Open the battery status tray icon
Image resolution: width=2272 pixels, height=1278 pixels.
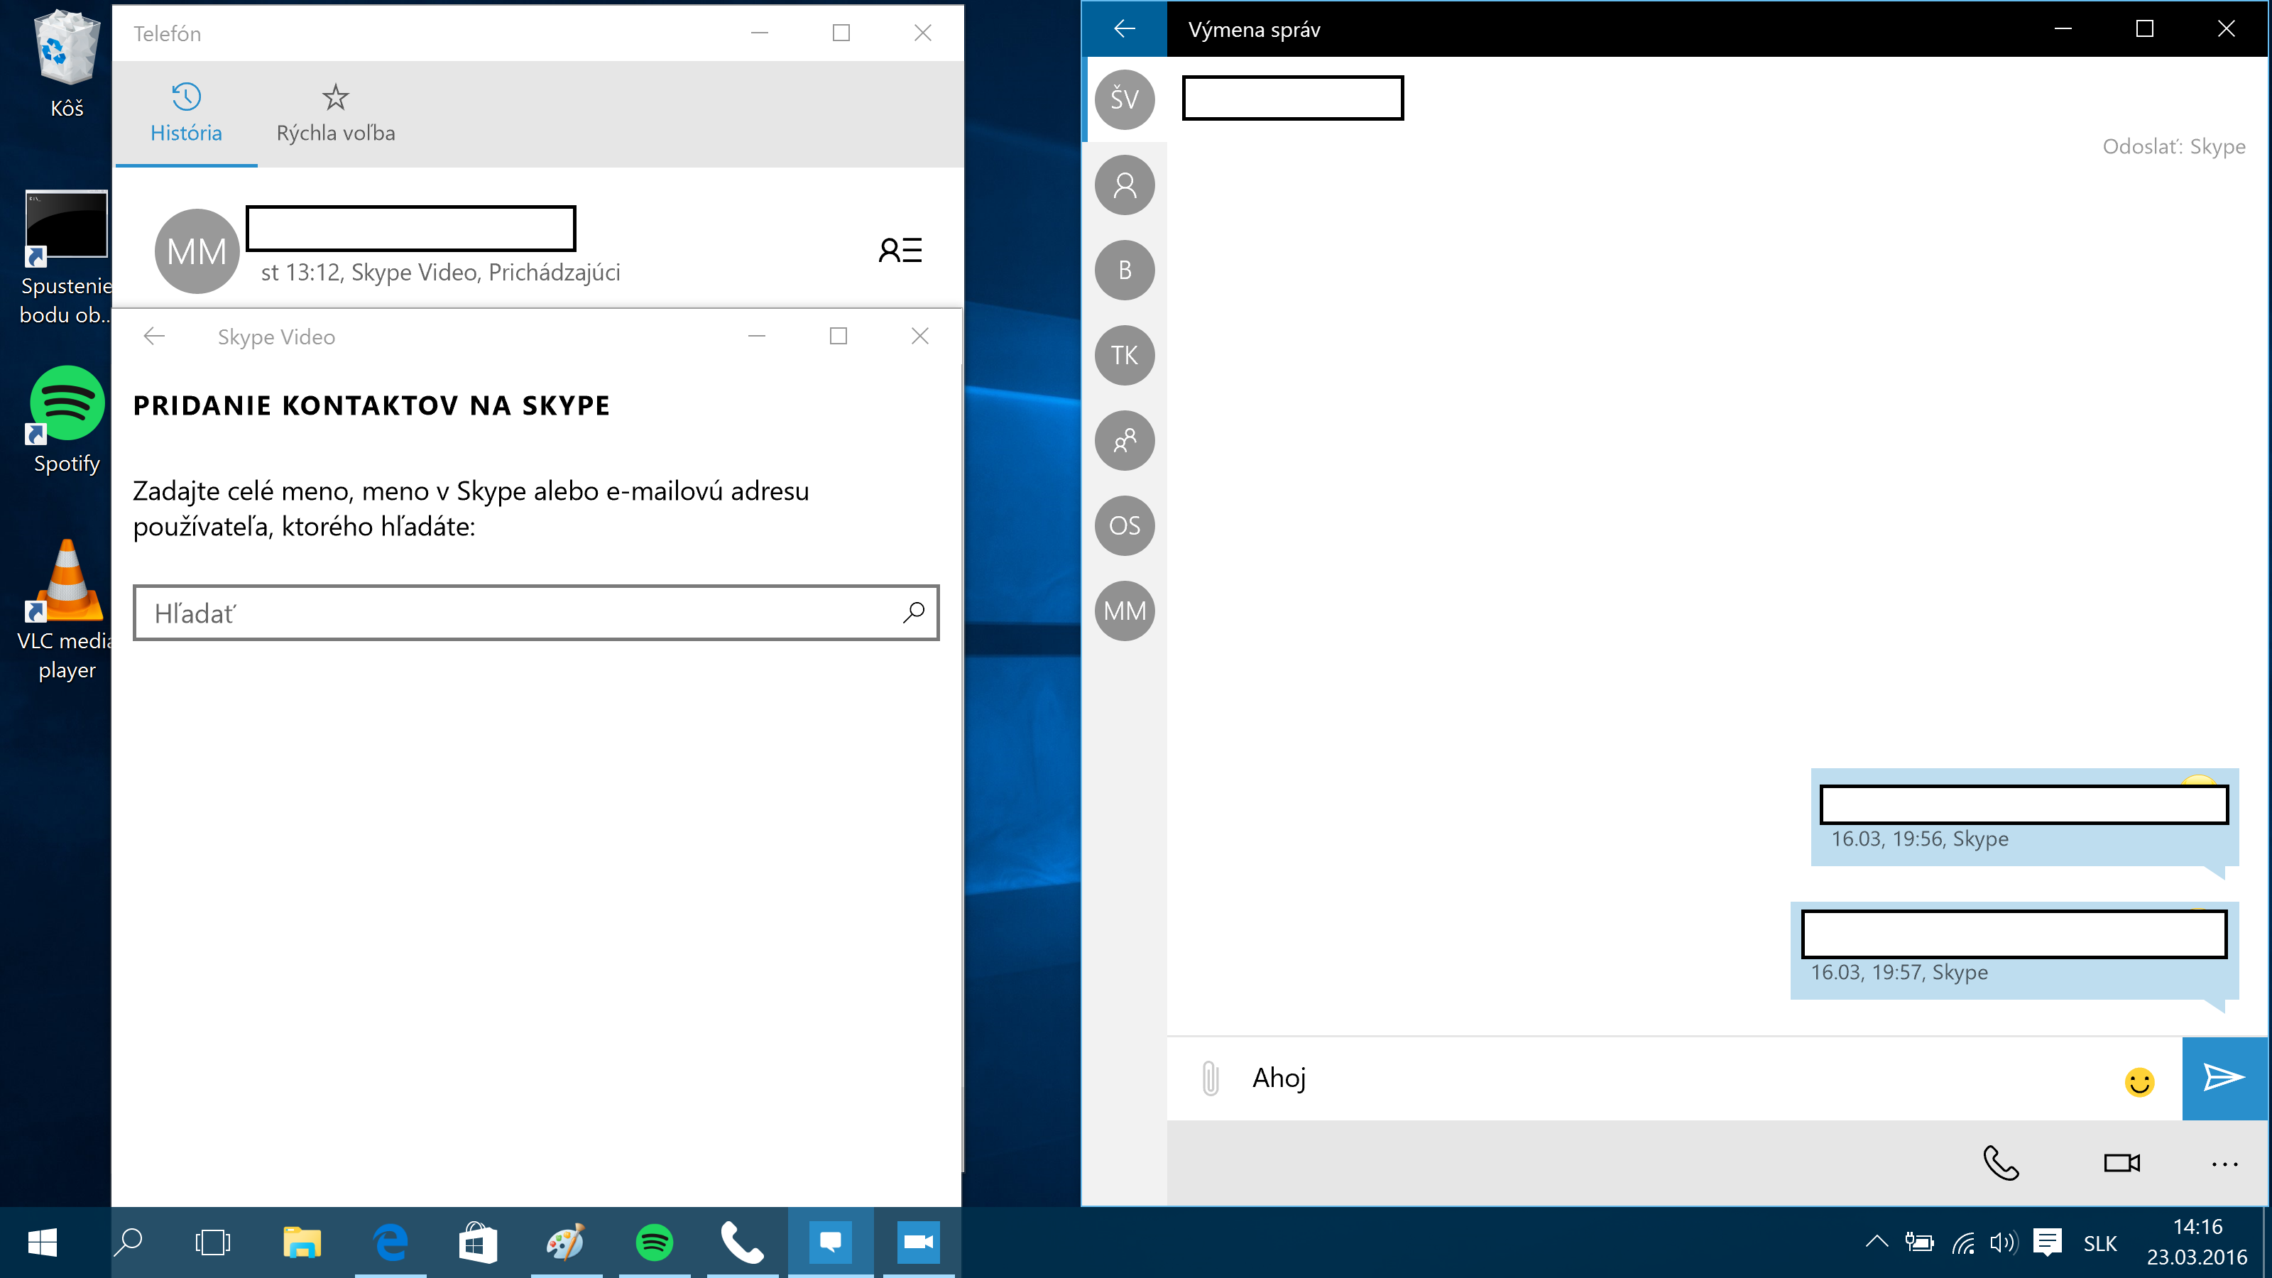pos(1919,1242)
